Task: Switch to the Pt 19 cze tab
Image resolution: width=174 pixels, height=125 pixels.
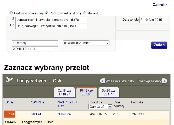Action: pos(87,92)
